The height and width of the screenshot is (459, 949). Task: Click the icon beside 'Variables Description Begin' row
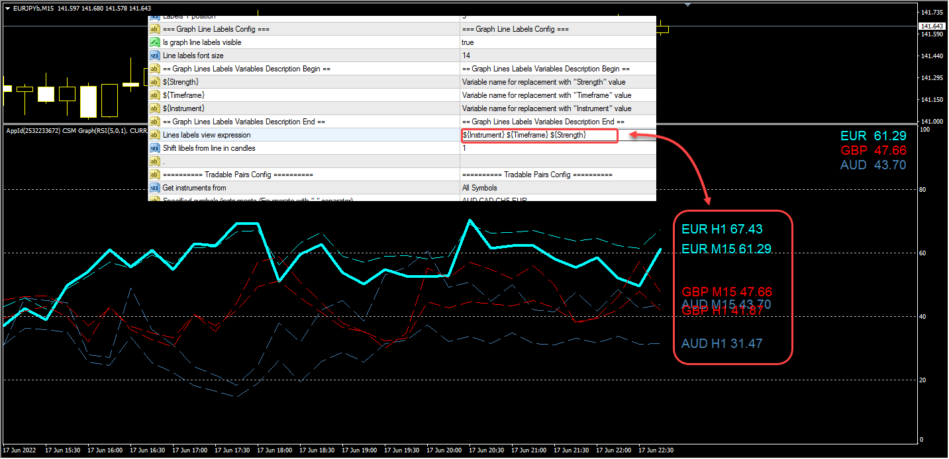click(154, 69)
